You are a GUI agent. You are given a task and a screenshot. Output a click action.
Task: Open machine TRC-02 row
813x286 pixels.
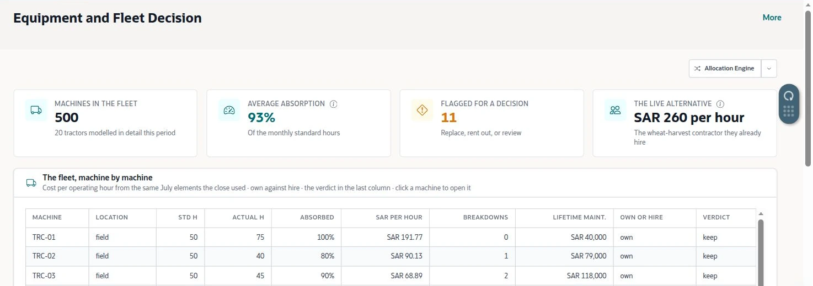tap(391, 256)
